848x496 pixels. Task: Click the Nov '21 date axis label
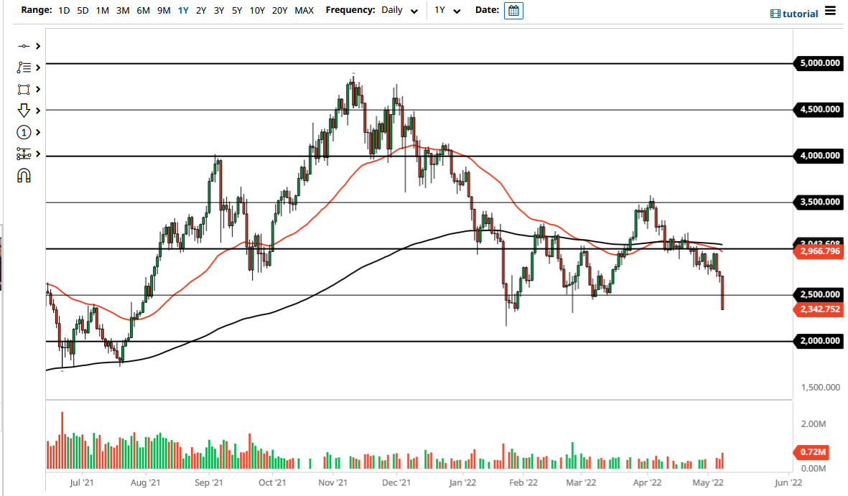(332, 482)
